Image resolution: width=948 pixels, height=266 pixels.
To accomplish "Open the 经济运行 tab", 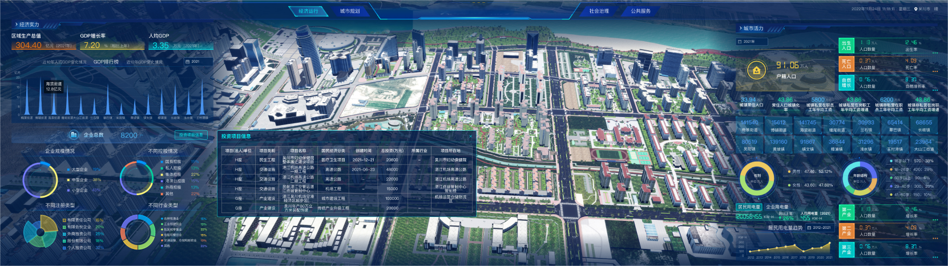I will click(308, 11).
